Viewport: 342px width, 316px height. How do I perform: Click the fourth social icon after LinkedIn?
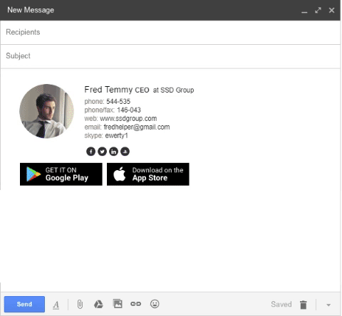tap(125, 152)
